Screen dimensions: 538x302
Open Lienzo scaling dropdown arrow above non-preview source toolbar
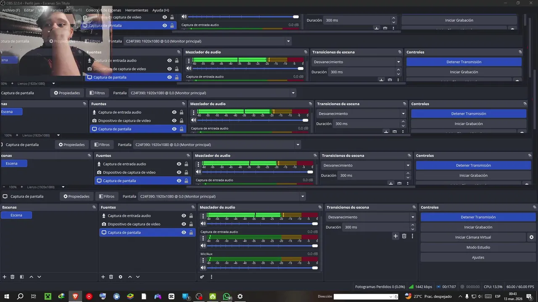coord(63,187)
